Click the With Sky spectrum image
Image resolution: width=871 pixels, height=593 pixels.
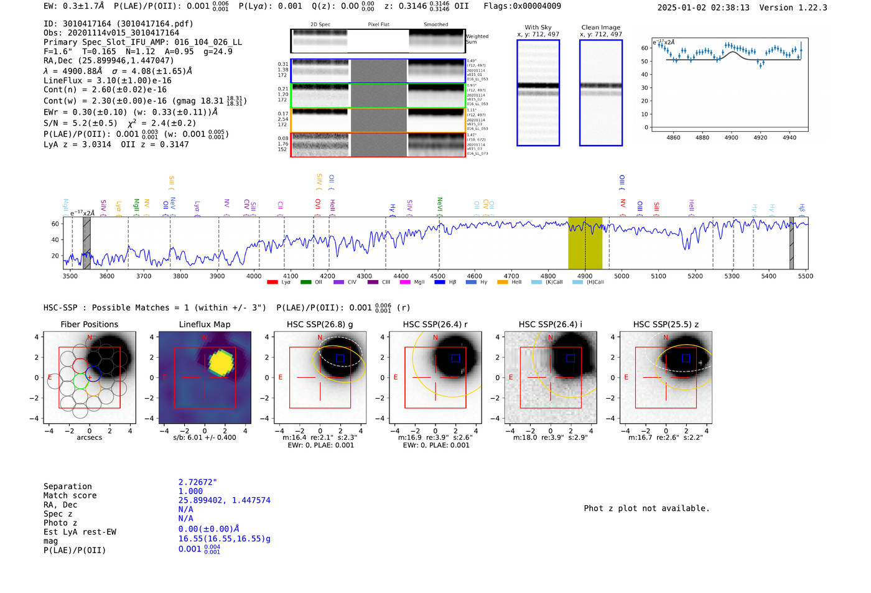[x=538, y=93]
